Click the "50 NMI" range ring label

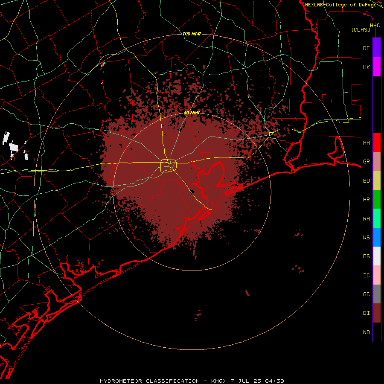click(x=192, y=113)
